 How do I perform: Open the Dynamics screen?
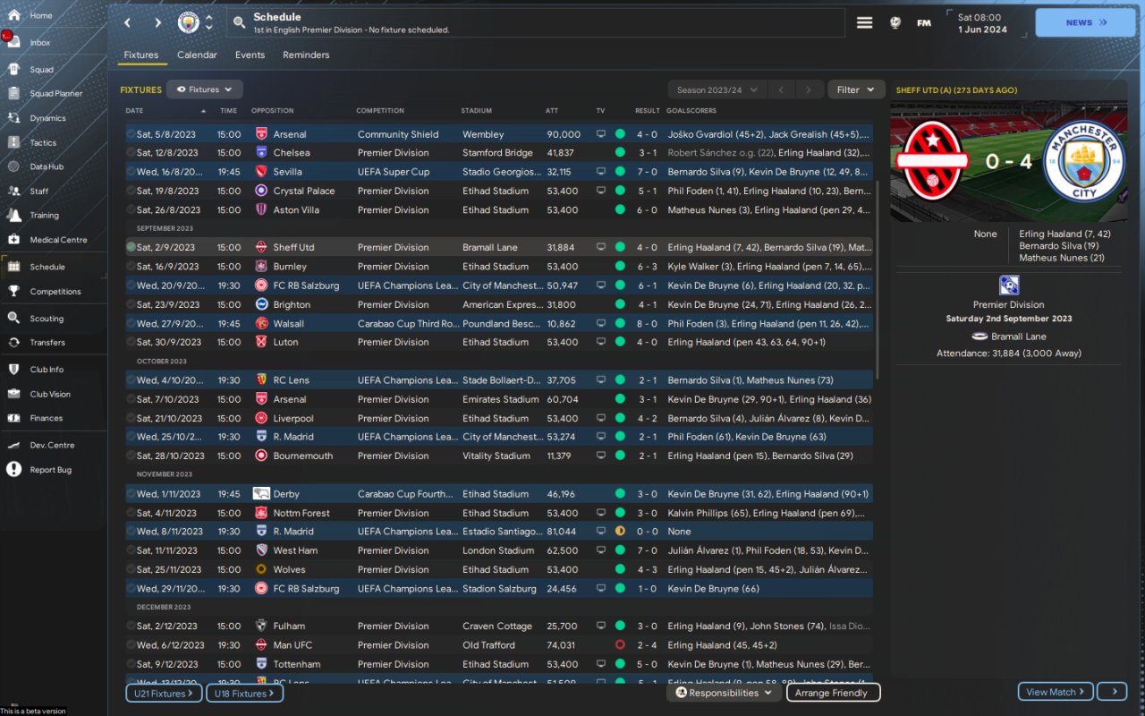point(47,118)
